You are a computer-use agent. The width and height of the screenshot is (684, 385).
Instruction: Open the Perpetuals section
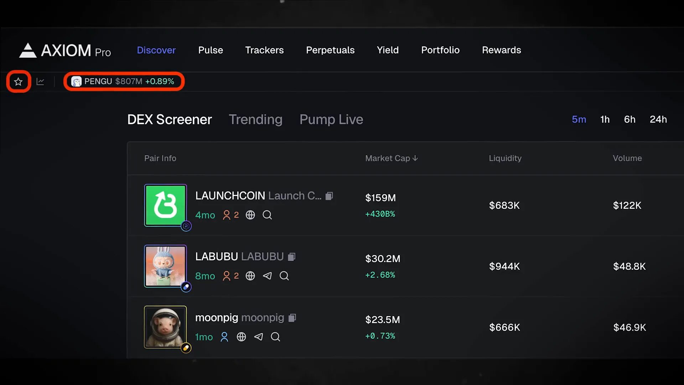[x=330, y=50]
